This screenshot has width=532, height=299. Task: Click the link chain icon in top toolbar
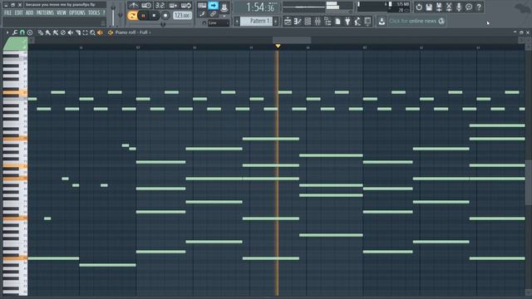[x=213, y=14]
